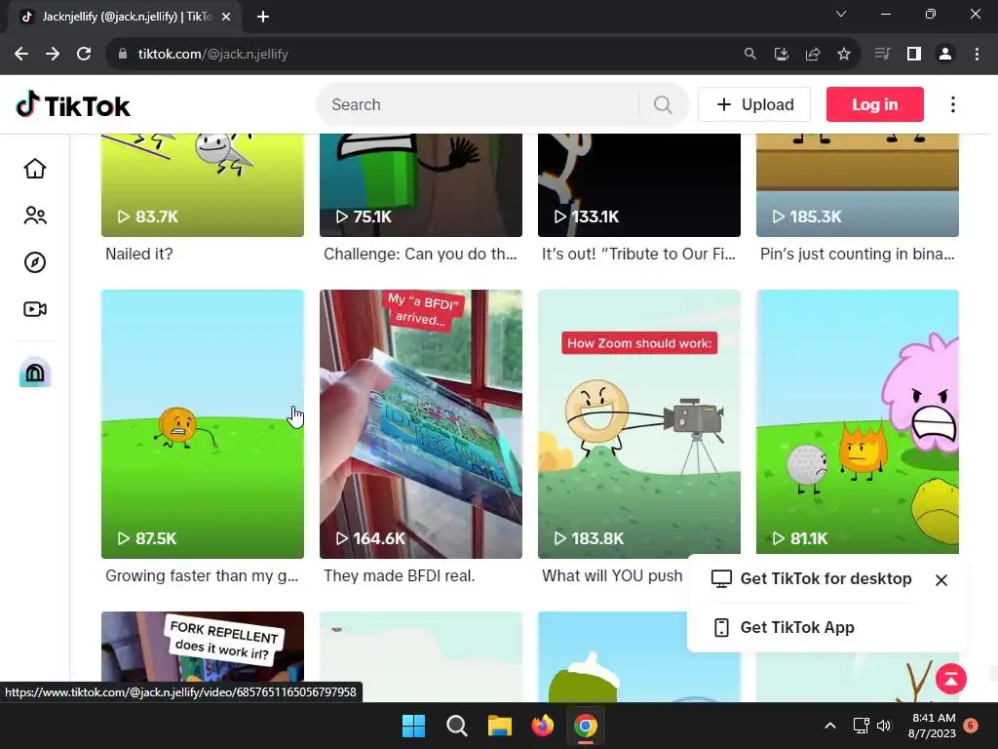Screen dimensions: 998x749
Task: Click the Log in button
Action: (874, 104)
